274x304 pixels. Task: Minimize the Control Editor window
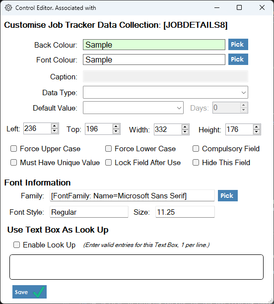(x=217, y=8)
